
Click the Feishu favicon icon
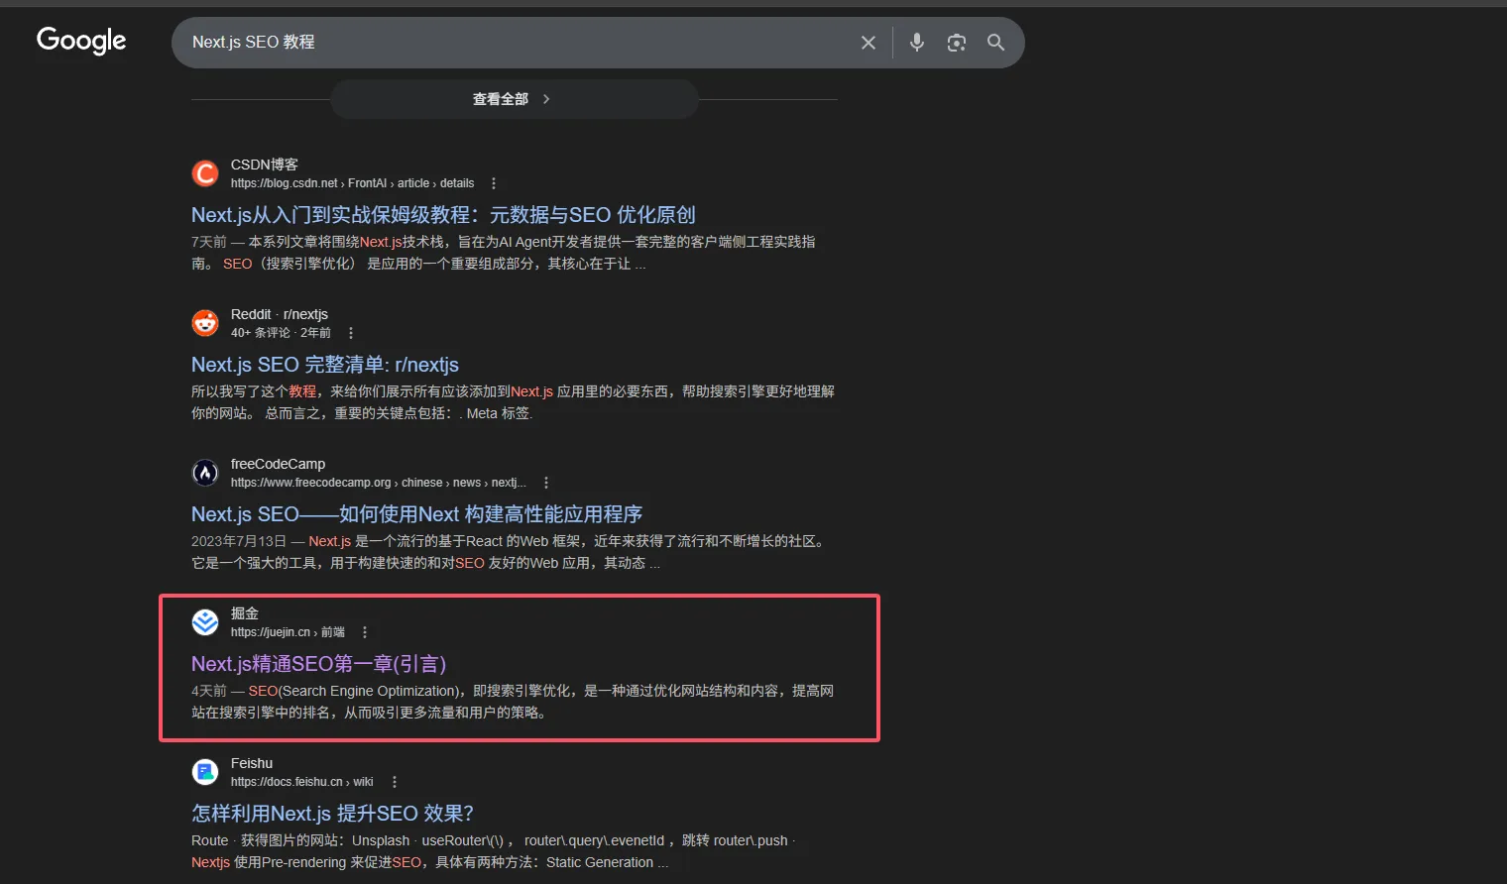tap(205, 772)
